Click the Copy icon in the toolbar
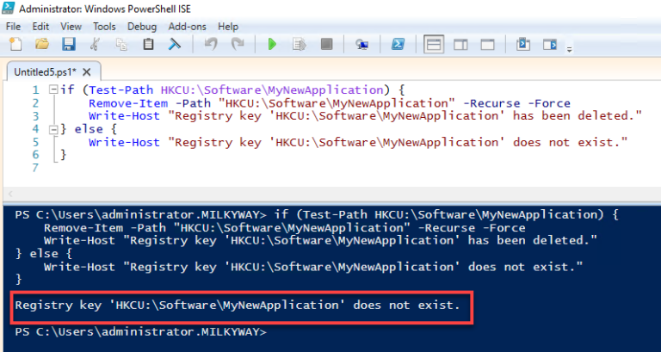 [x=122, y=44]
